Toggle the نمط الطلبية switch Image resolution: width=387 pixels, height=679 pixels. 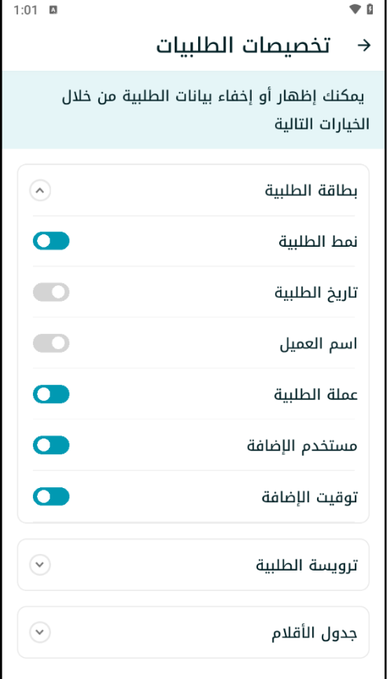(x=51, y=241)
